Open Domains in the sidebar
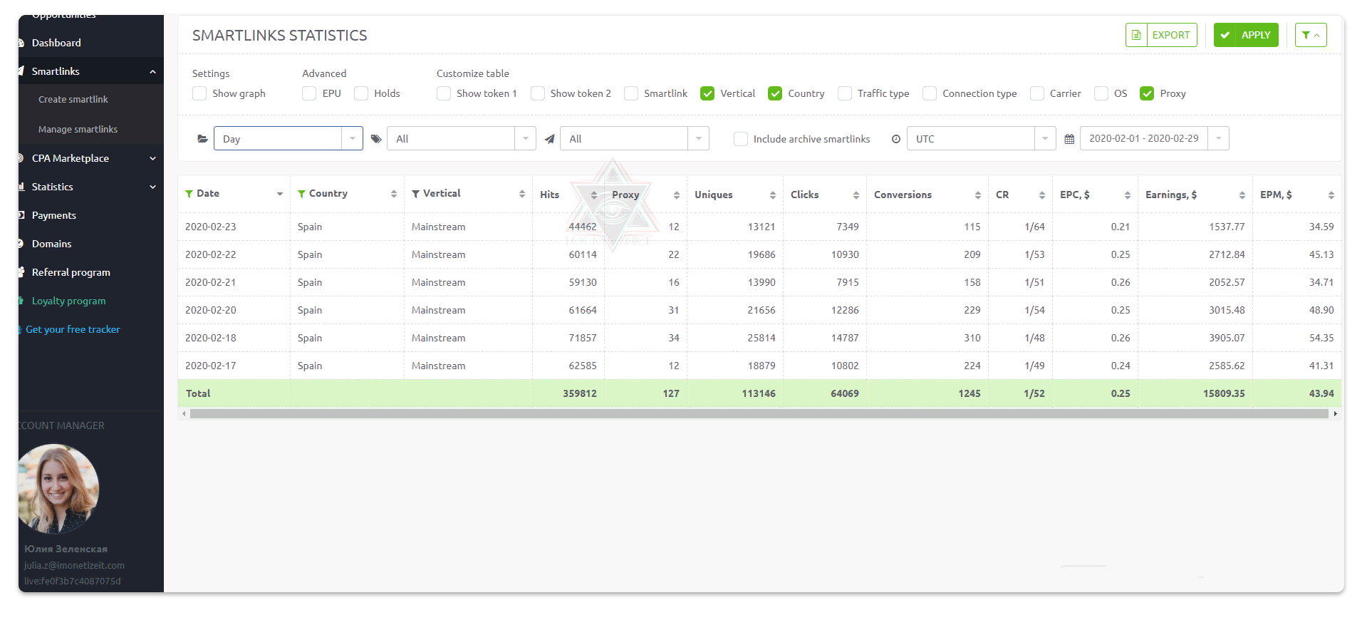 tap(52, 244)
